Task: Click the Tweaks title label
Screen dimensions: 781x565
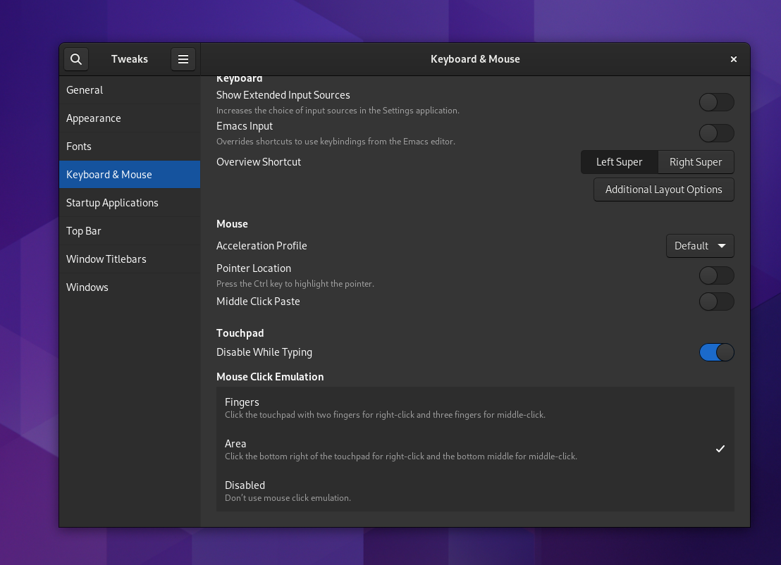Action: coord(130,59)
